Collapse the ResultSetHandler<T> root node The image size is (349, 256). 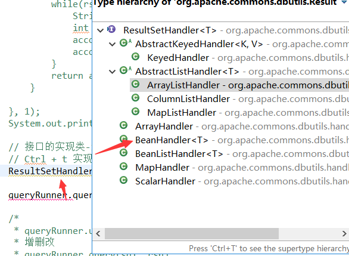click(x=101, y=30)
